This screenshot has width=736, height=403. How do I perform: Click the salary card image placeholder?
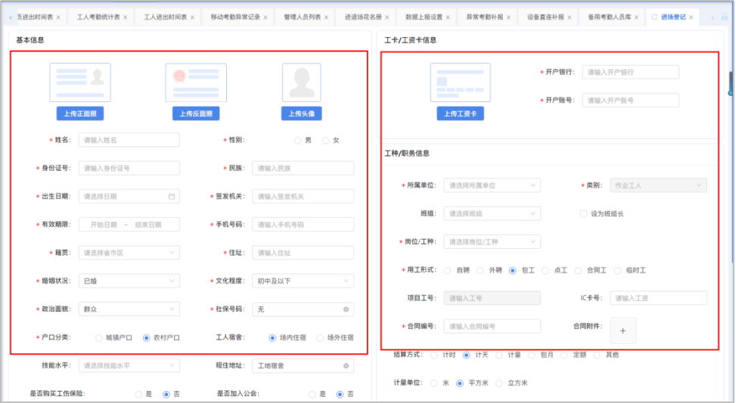click(x=460, y=82)
